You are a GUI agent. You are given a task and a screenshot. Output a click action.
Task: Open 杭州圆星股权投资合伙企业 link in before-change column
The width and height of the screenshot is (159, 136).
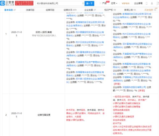tap(85, 34)
